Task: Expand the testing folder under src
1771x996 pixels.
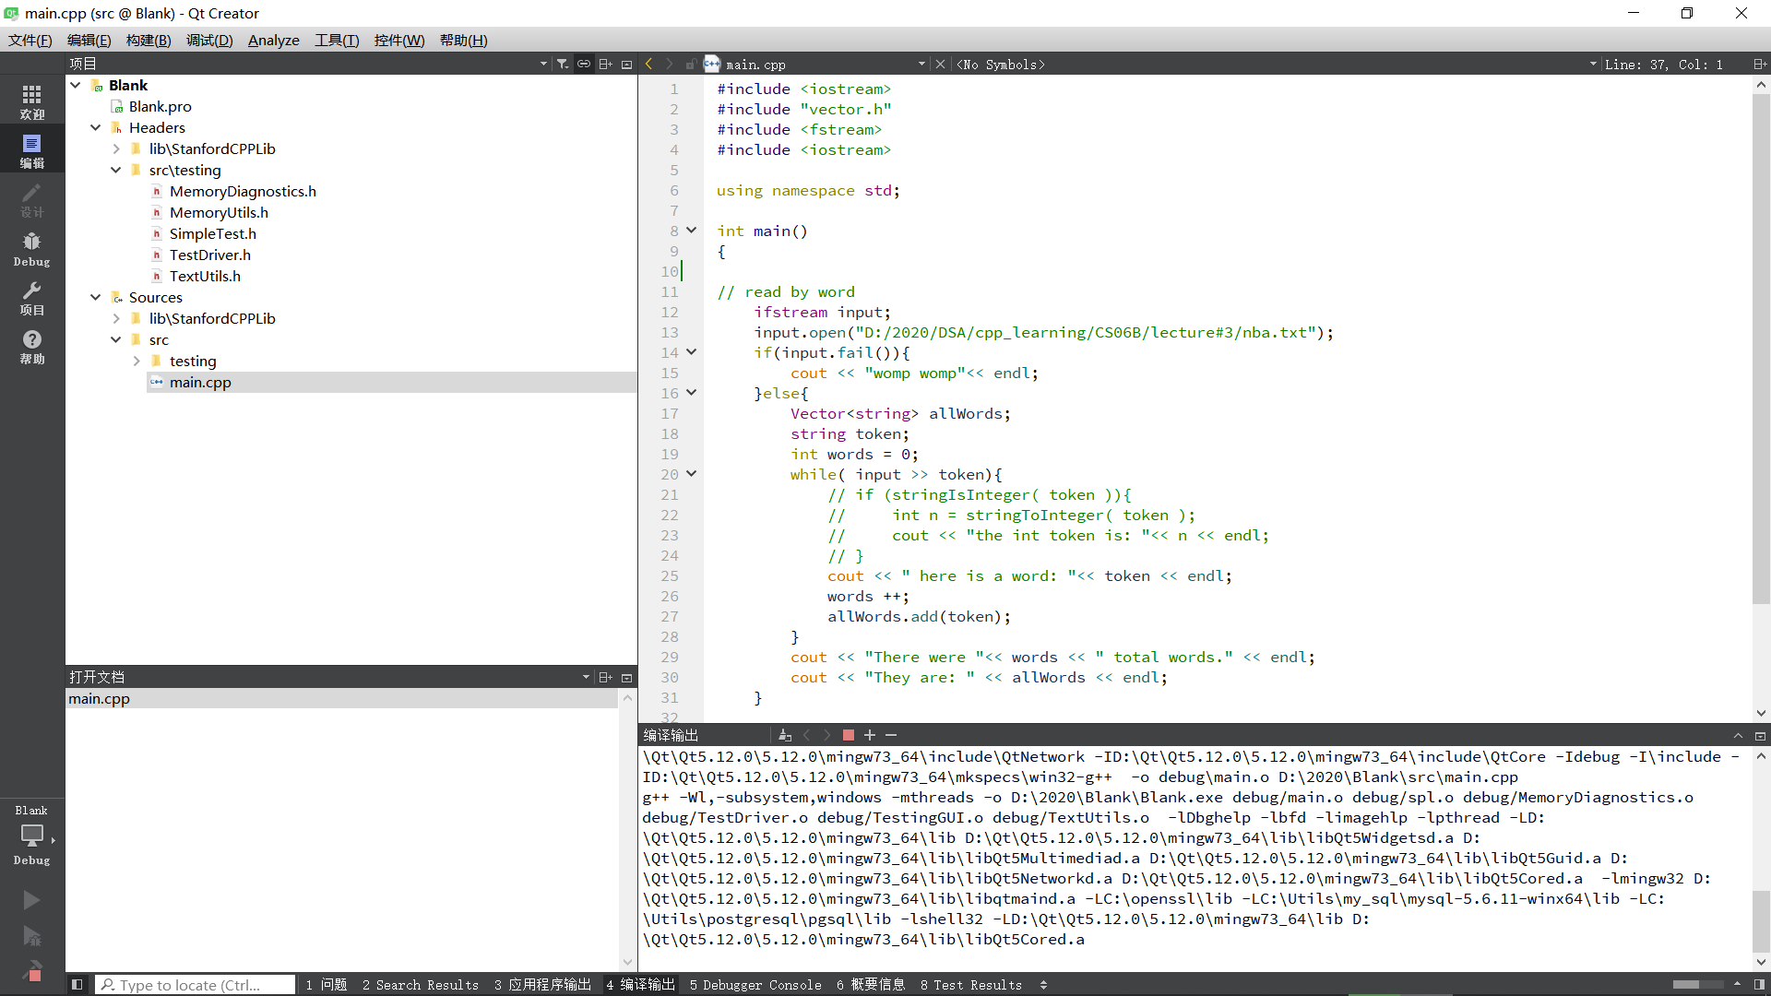Action: (137, 361)
